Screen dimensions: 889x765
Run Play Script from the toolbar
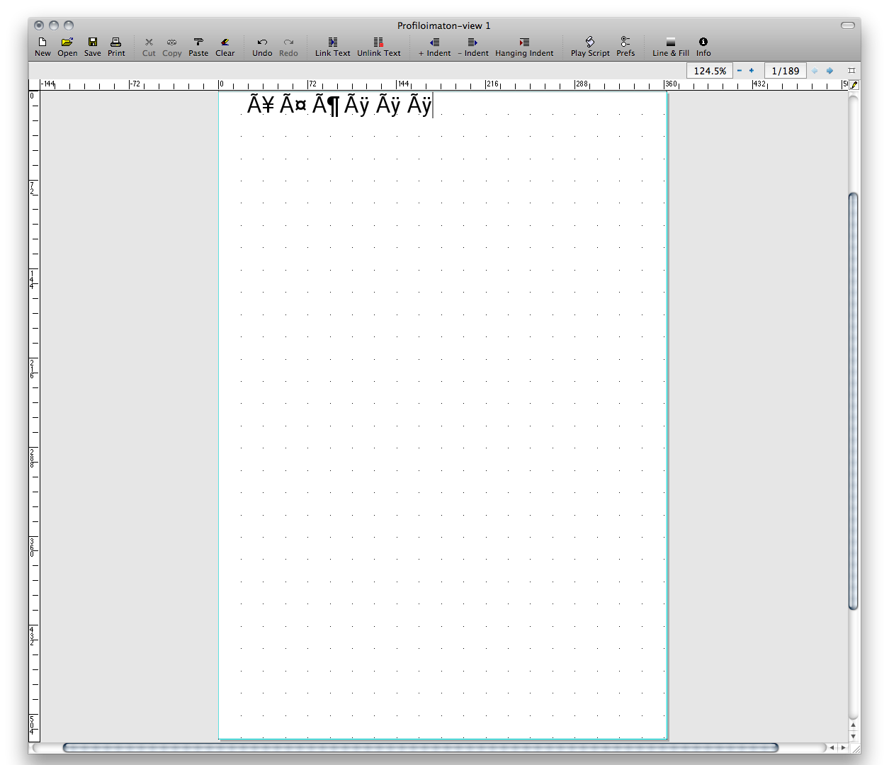pyautogui.click(x=590, y=47)
